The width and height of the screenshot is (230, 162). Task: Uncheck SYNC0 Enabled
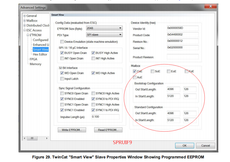tap(62, 99)
